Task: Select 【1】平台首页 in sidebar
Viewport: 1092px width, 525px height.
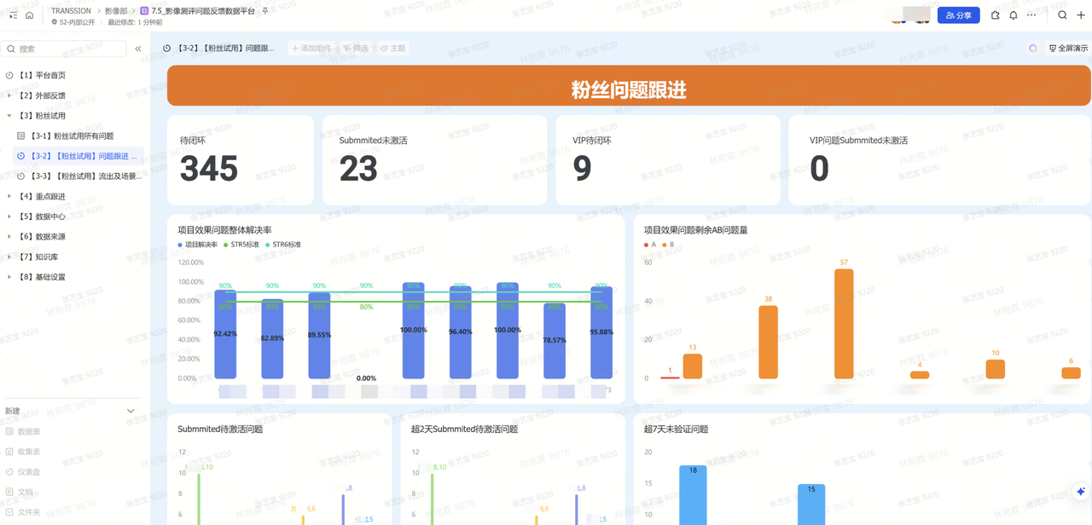Action: point(42,76)
